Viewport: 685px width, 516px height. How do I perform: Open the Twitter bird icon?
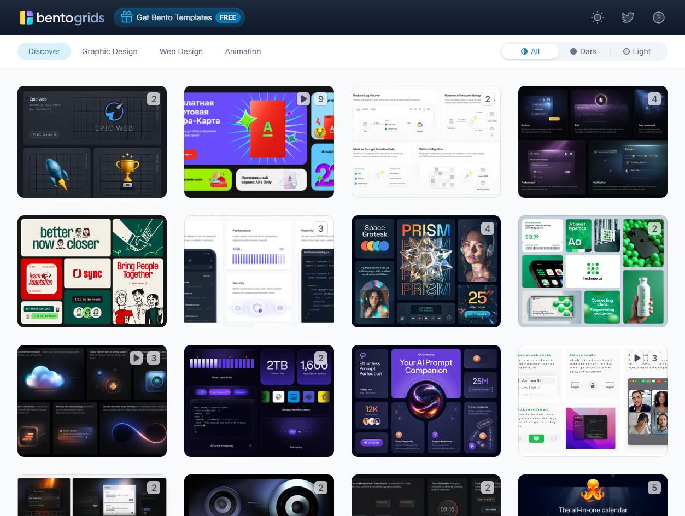tap(628, 17)
